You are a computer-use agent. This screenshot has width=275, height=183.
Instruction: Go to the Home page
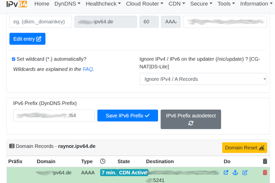[42, 4]
